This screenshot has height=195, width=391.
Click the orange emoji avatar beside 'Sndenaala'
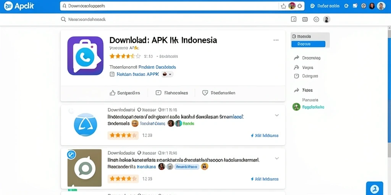click(x=135, y=123)
